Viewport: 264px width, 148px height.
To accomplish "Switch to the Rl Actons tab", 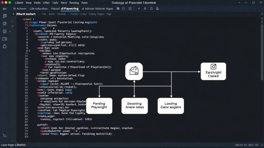I will 20,8.
